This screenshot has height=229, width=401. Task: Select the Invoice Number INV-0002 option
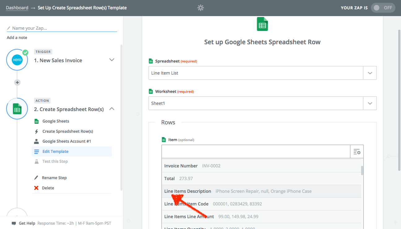click(x=261, y=166)
